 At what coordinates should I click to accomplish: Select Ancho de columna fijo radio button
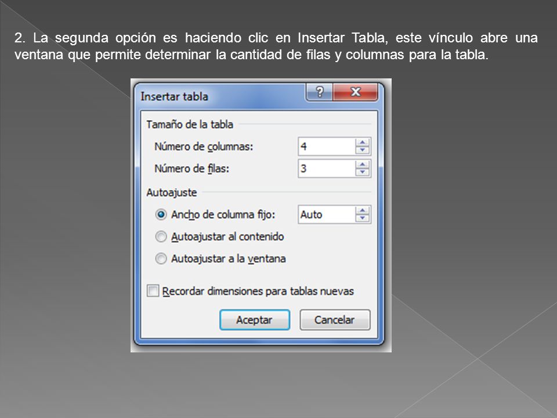161,215
